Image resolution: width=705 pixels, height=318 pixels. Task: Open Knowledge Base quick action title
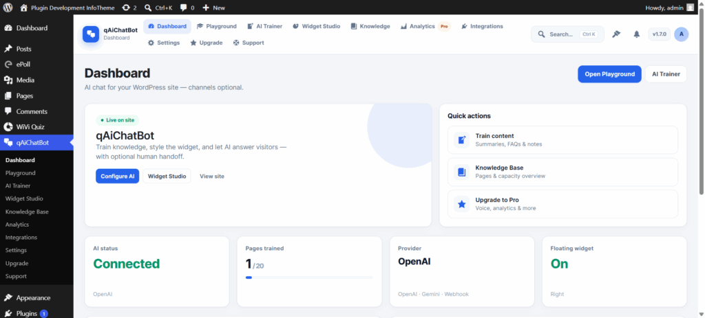coord(499,168)
